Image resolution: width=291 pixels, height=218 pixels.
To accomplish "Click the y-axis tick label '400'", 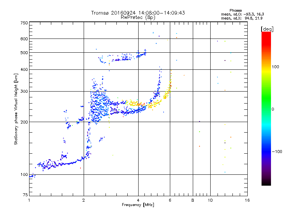I will coord(24,69).
